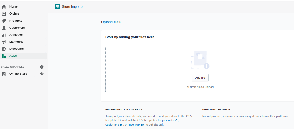This screenshot has width=294, height=129.
Task: Click the Orders inbox icon
Action: [x=4, y=13]
